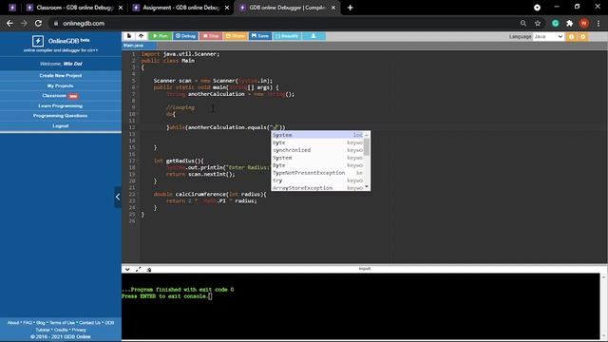608x342 pixels.
Task: Click the green Grammarly extension icon
Action: [555, 23]
